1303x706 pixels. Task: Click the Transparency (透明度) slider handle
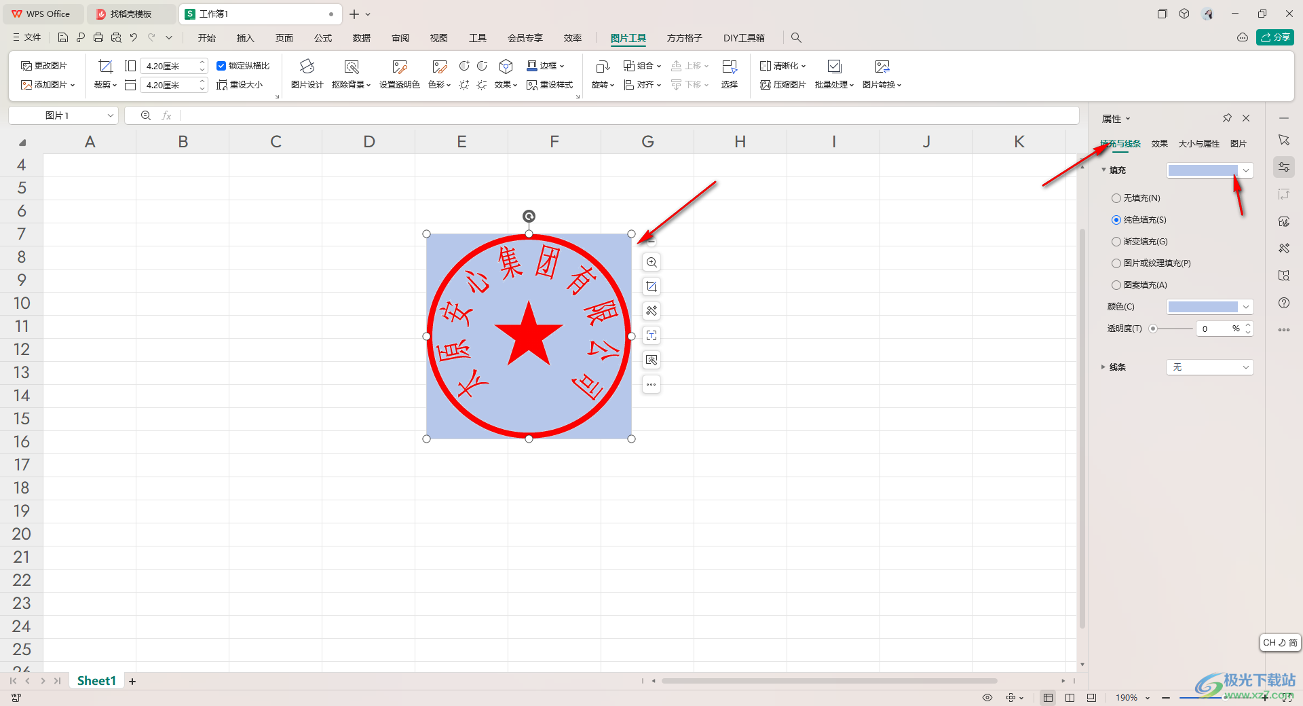click(x=1152, y=329)
